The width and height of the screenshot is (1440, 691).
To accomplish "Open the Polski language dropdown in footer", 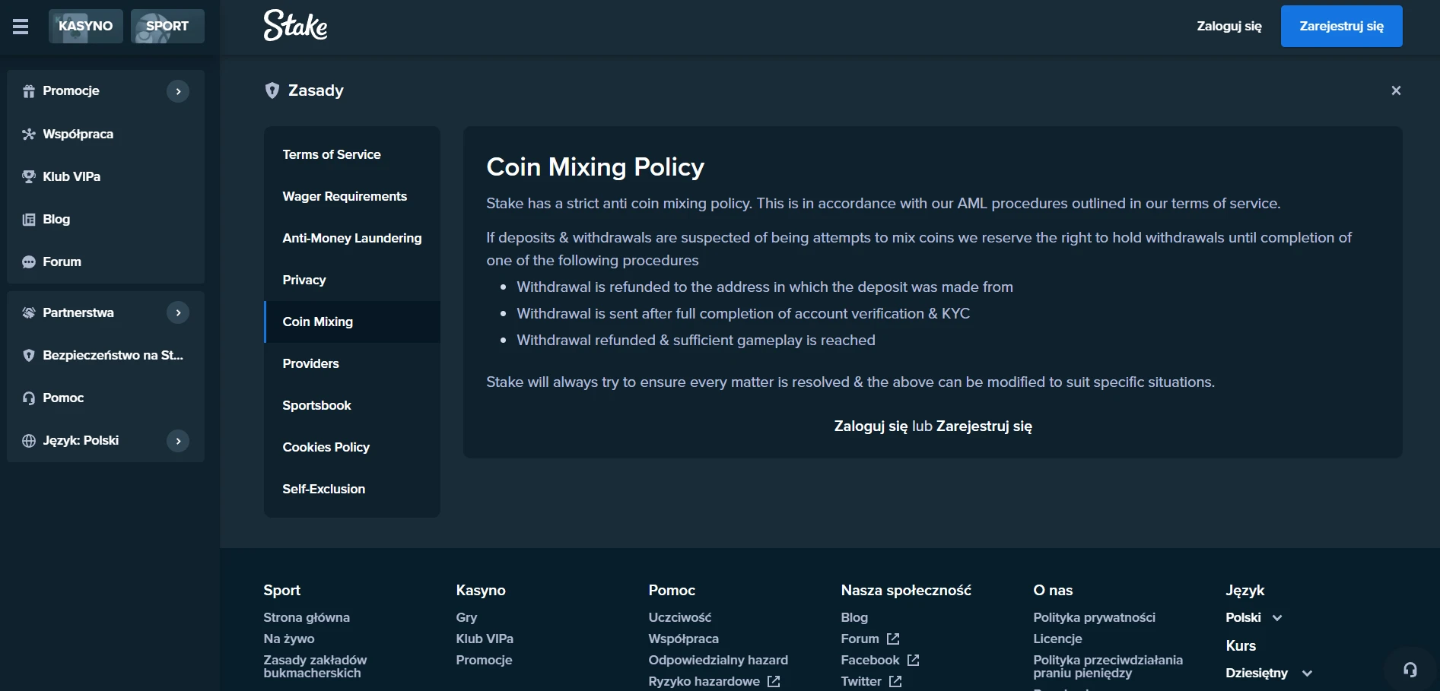I will (1254, 617).
